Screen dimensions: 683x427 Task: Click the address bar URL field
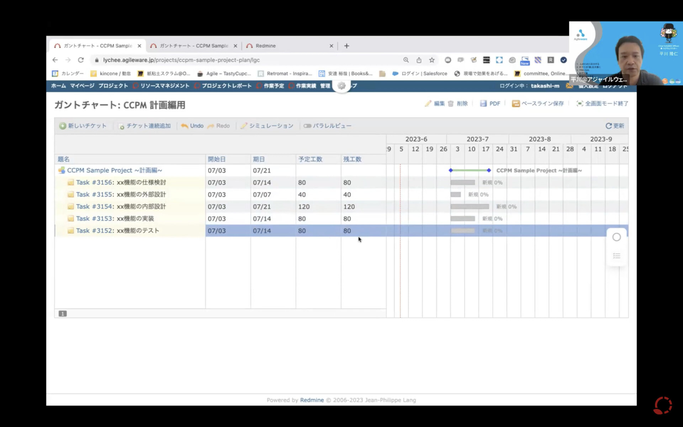pos(245,60)
